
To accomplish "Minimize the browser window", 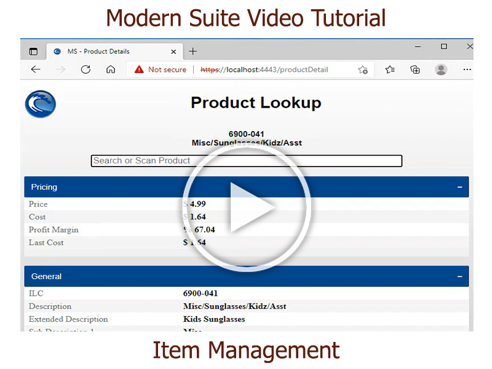I will (x=418, y=47).
